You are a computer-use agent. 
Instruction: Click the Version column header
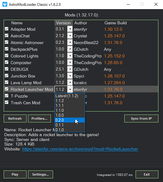coord(64,23)
